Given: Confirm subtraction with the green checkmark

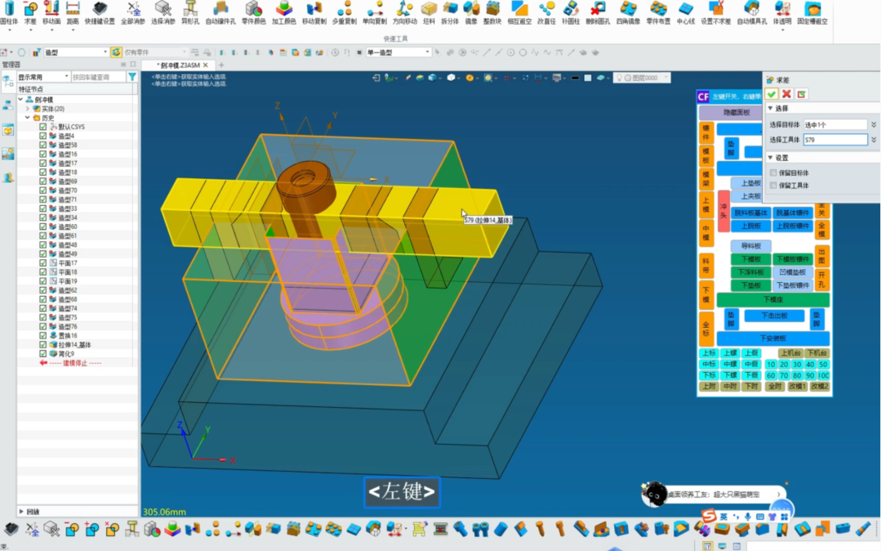Looking at the screenshot, I should 772,94.
